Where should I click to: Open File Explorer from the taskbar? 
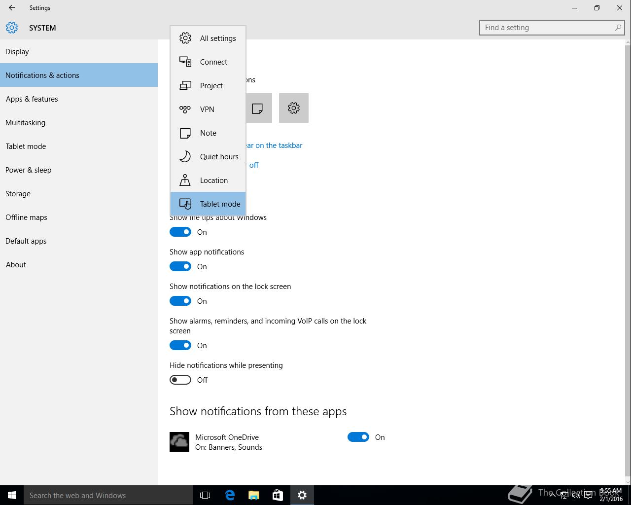click(253, 495)
